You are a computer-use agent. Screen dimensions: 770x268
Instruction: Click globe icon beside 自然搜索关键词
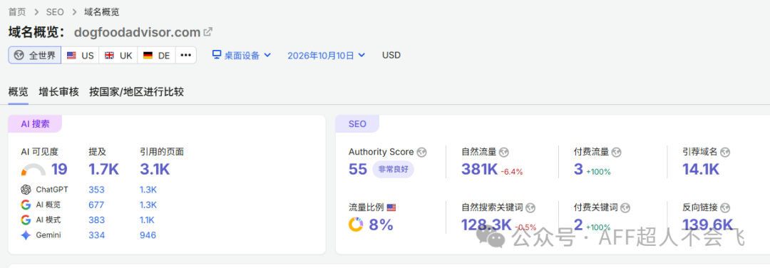[x=530, y=207]
